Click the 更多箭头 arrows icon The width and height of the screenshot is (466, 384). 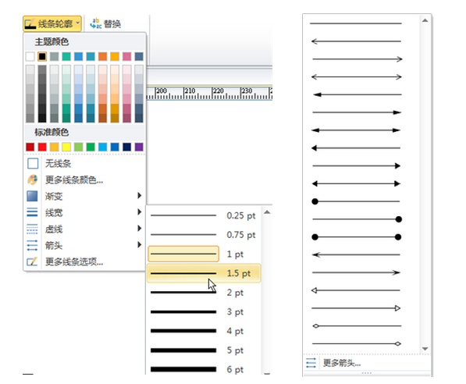(311, 363)
